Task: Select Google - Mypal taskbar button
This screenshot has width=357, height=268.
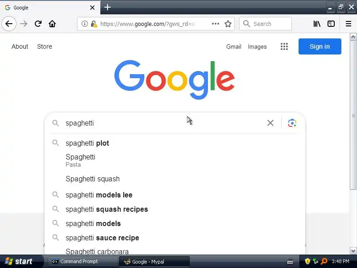Action: 154,262
